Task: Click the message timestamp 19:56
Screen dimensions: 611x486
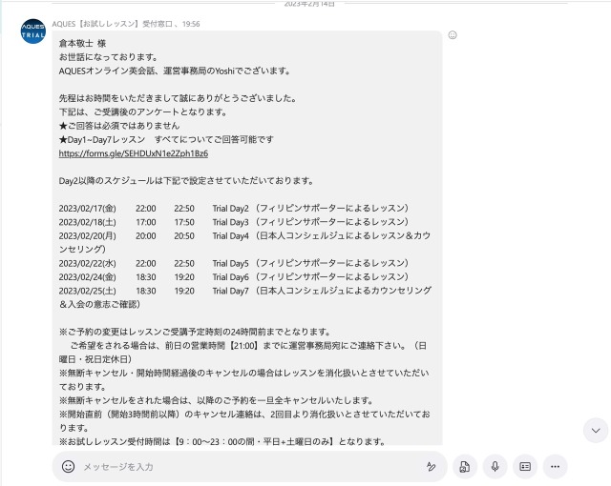Action: point(191,24)
